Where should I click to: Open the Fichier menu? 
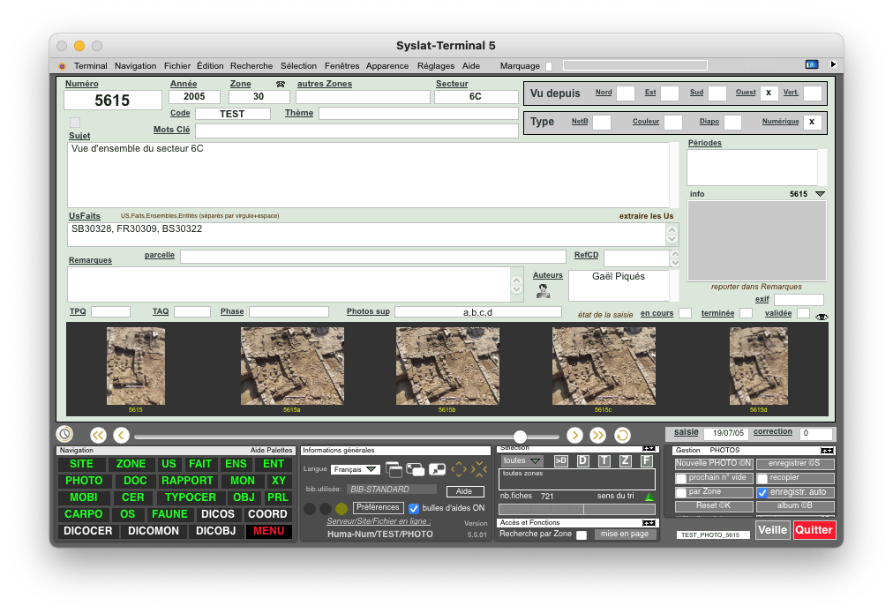pos(177,66)
